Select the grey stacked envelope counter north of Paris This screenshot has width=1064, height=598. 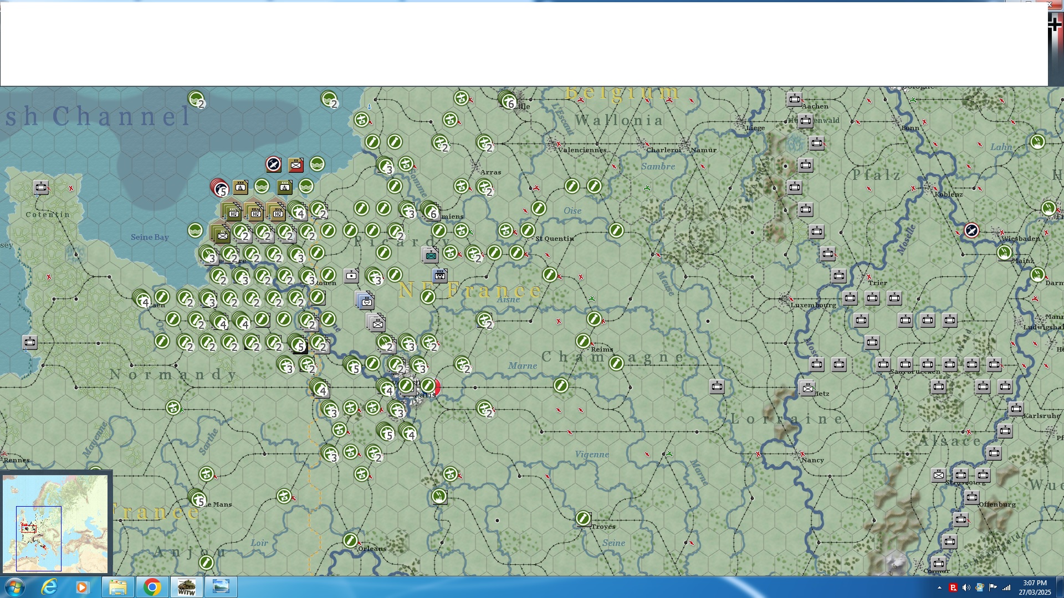click(x=376, y=322)
